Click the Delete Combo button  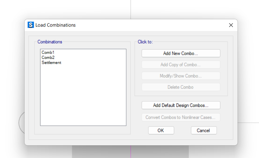click(181, 87)
